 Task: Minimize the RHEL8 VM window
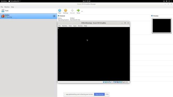tap(122, 23)
